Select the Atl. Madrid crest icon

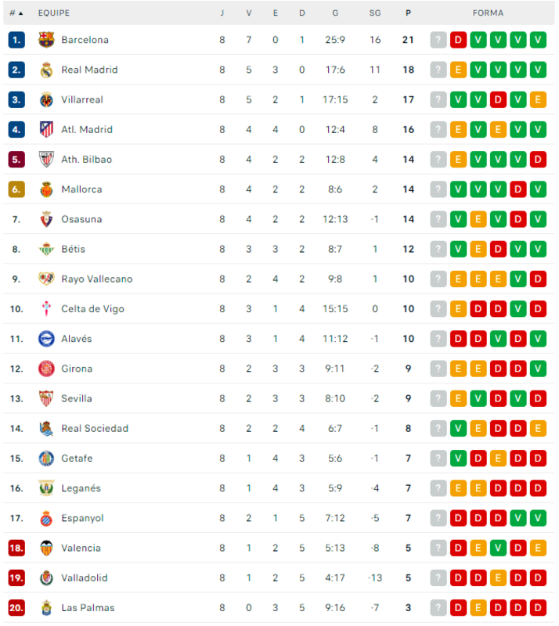click(x=46, y=130)
